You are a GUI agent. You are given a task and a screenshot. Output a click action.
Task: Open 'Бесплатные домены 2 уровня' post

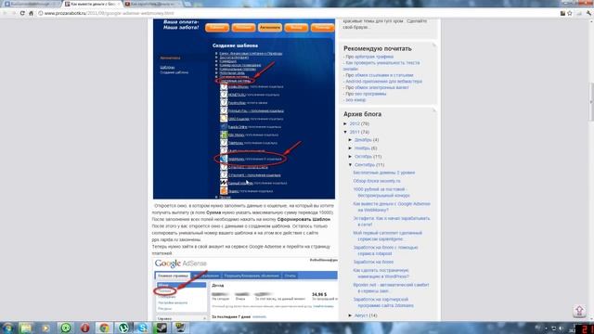(383, 173)
